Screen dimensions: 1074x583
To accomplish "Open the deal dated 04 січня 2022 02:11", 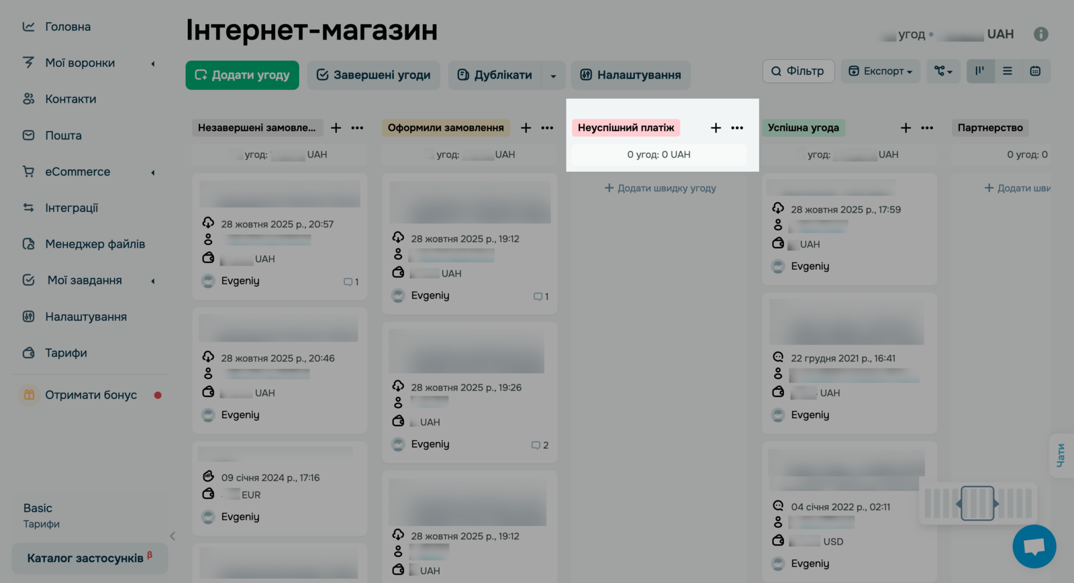I will (849, 512).
